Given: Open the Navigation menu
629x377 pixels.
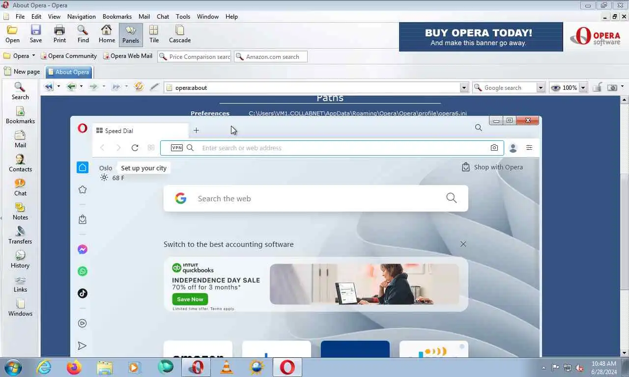Looking at the screenshot, I should [82, 16].
